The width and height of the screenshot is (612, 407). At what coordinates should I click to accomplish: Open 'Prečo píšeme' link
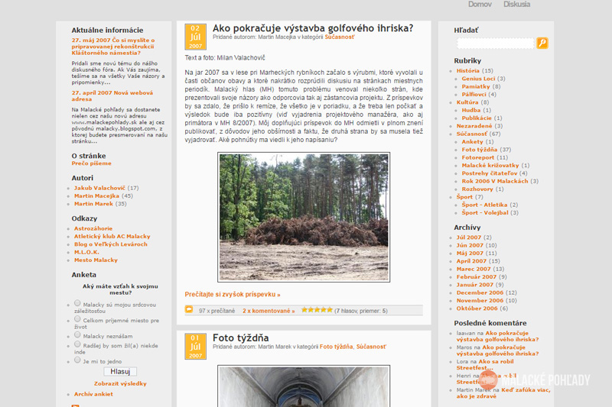91,163
